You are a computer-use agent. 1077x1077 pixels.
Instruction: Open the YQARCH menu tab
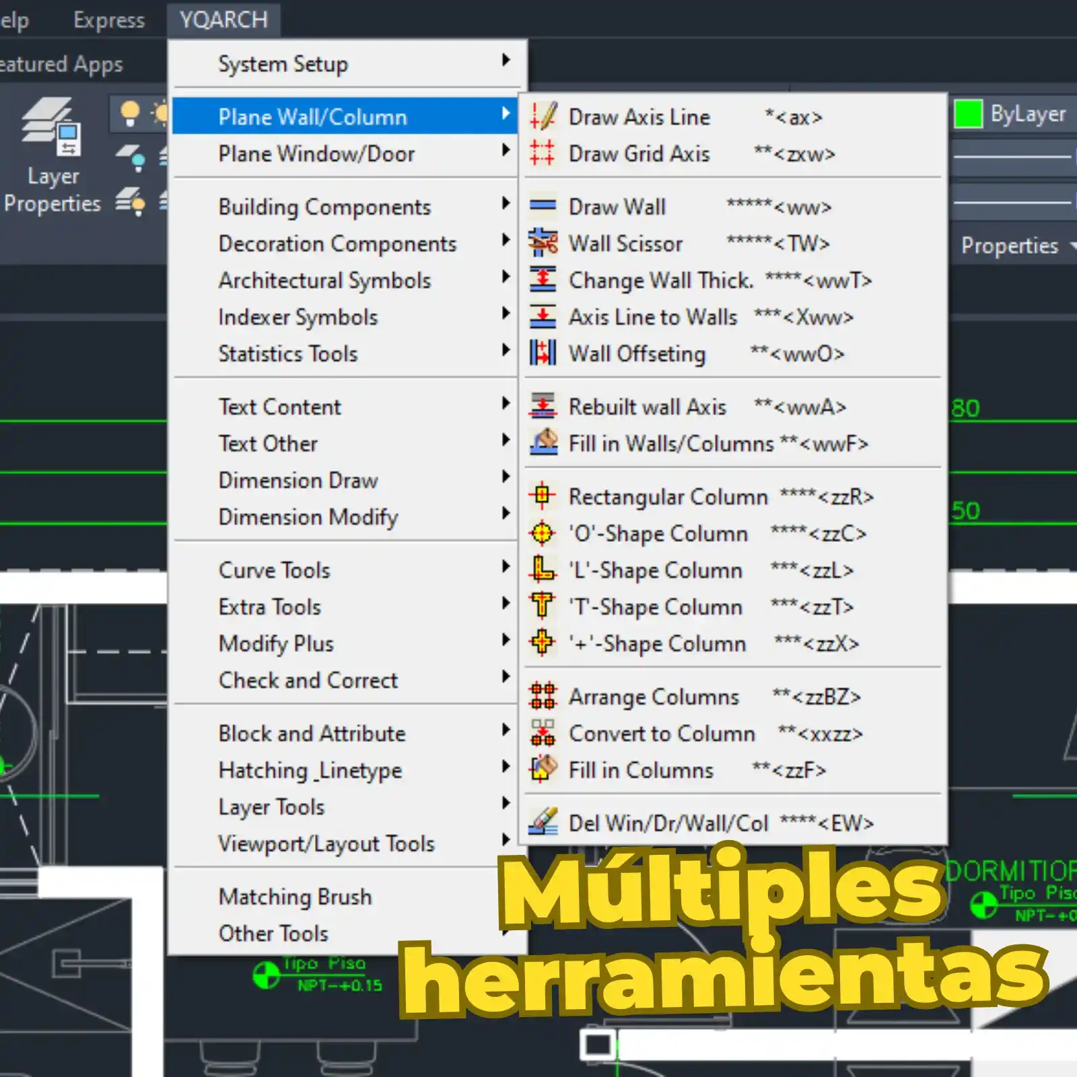click(x=223, y=20)
